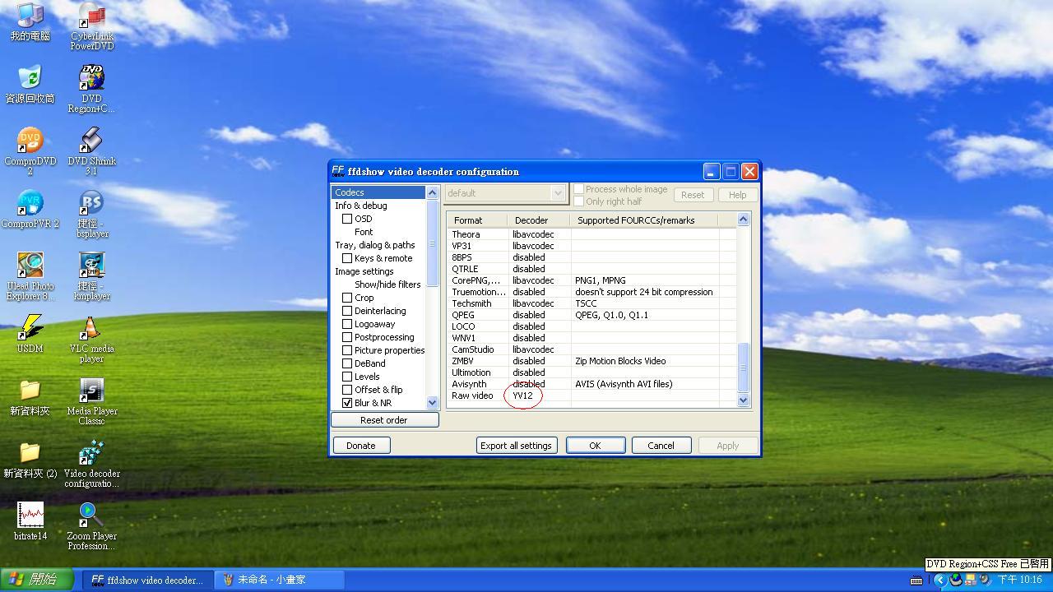Viewport: 1053px width, 592px height.
Task: Open the default preset dropdown
Action: click(x=505, y=193)
